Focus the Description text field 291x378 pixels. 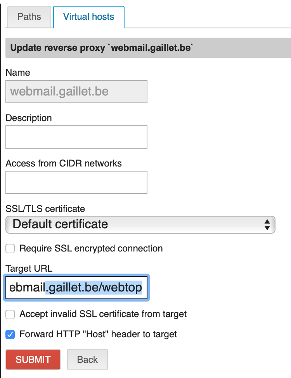tap(76, 137)
